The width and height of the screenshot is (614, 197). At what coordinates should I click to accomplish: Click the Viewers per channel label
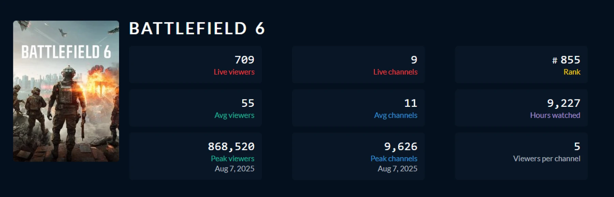[546, 159]
